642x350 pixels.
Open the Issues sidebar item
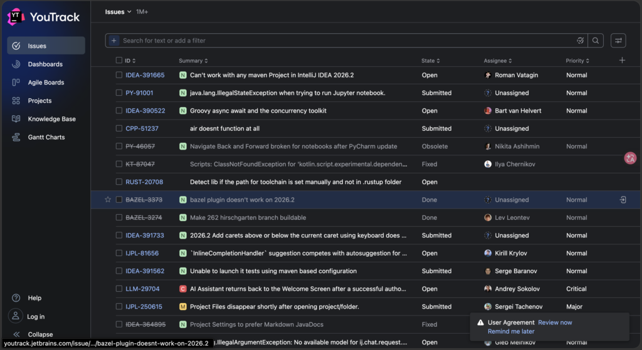point(46,46)
